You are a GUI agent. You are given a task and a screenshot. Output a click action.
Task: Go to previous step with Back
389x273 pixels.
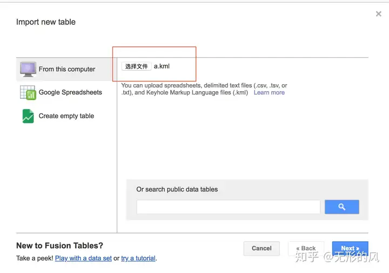click(x=306, y=248)
